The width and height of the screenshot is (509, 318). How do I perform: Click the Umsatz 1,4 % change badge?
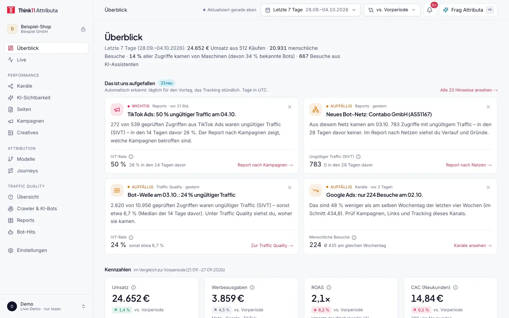pyautogui.click(x=122, y=310)
